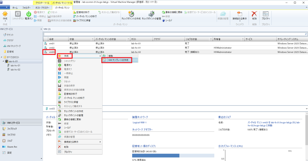The image size is (308, 161).
Task: Click 電源オン in the context menu
Action: [79, 65]
